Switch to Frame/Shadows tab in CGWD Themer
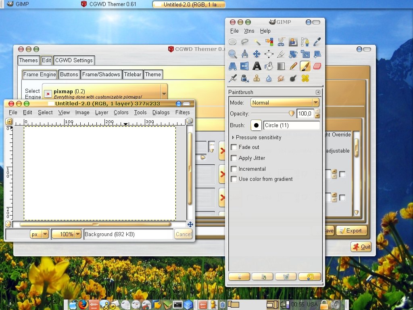The height and width of the screenshot is (310, 413). point(101,75)
